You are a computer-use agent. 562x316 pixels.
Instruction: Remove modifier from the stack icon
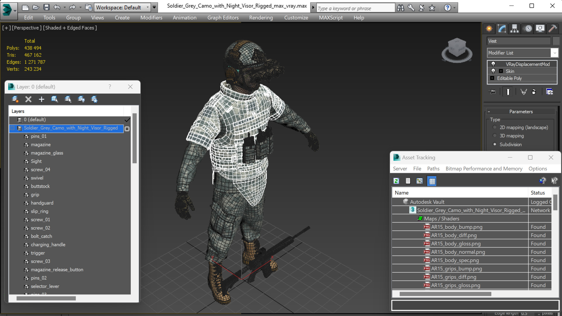point(534,92)
